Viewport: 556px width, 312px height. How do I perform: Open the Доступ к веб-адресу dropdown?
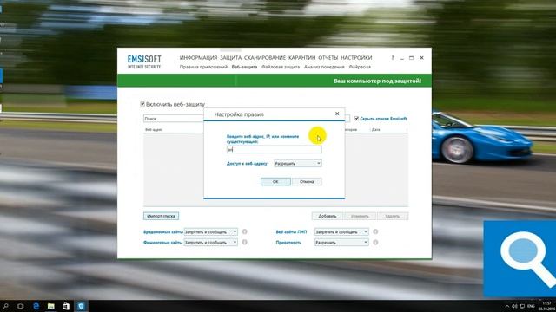298,164
